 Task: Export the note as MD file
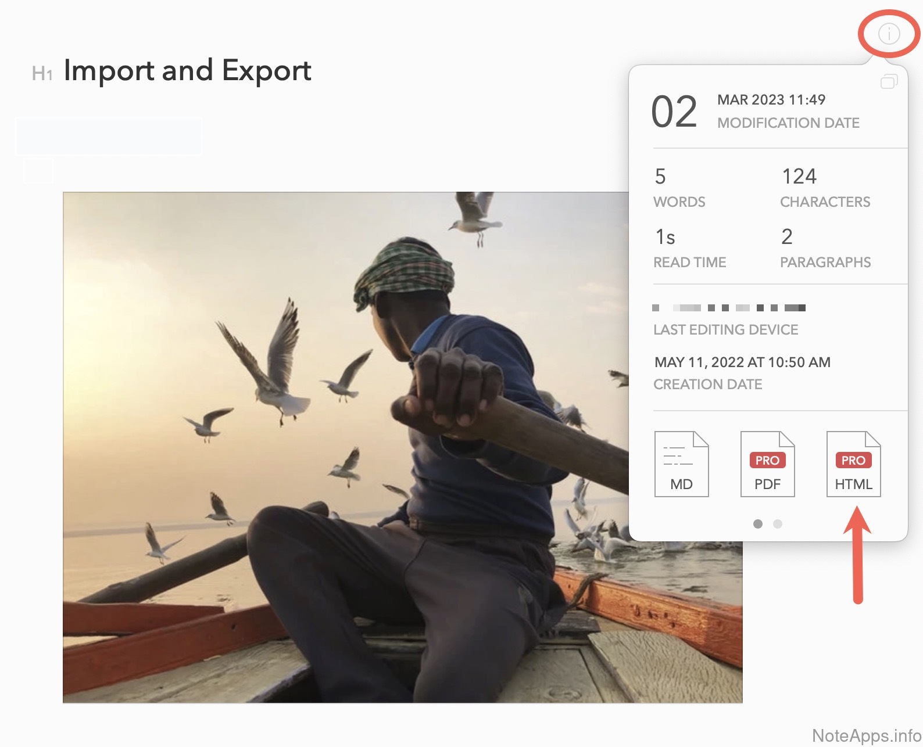pos(681,464)
